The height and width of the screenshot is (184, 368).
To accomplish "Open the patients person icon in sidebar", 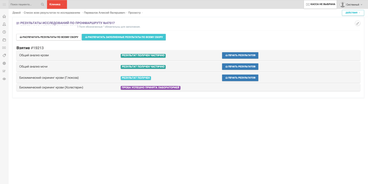I will coord(4,24).
